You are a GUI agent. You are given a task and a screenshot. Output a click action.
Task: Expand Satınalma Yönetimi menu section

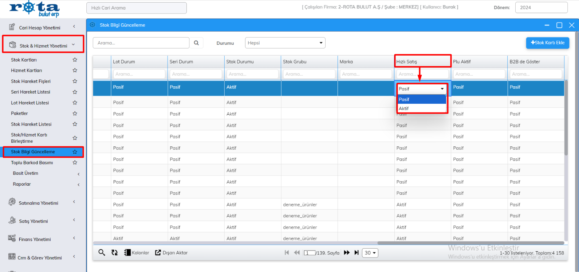(x=39, y=203)
